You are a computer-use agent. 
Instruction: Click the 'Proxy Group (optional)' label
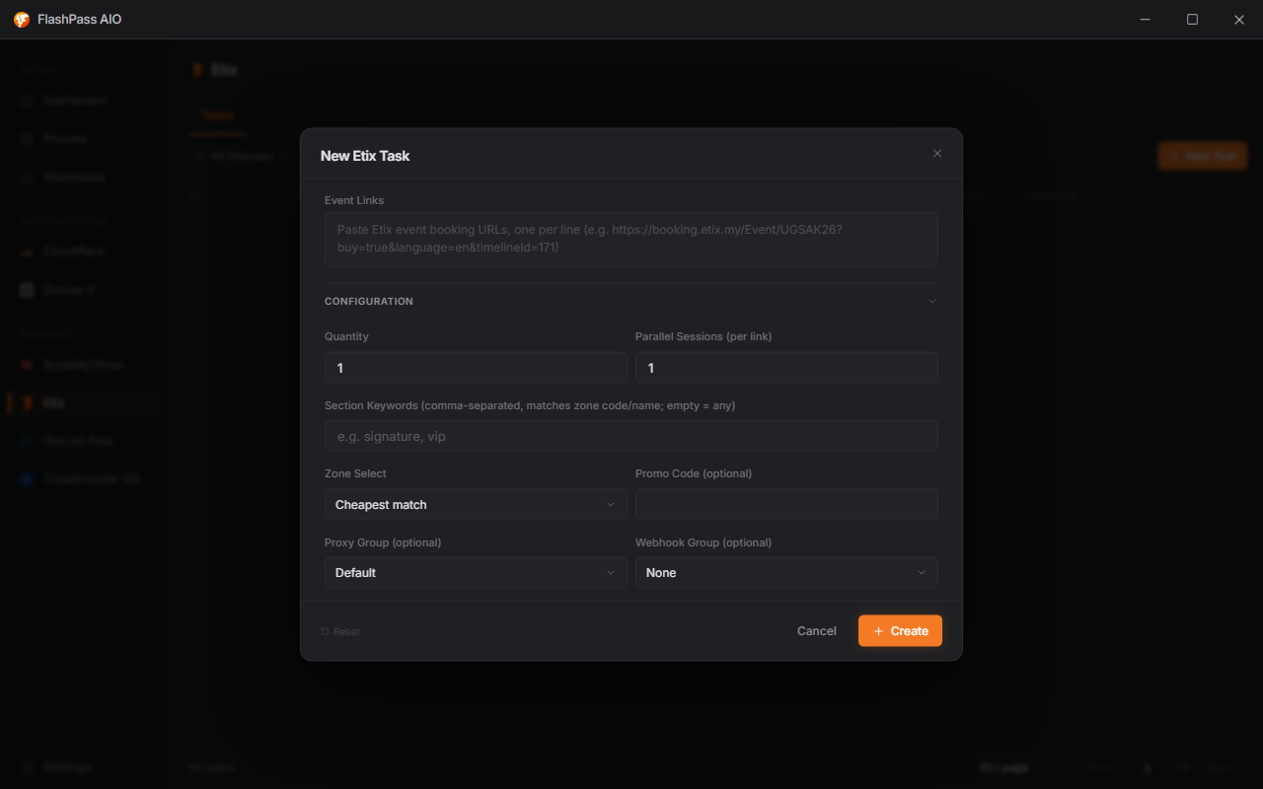383,542
